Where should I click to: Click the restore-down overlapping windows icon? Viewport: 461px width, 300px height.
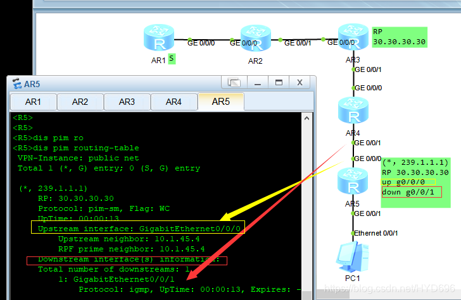point(234,82)
